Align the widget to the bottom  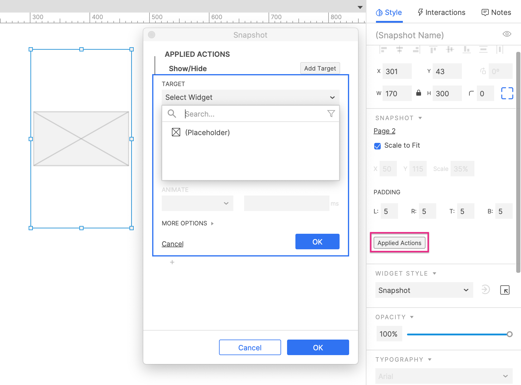tap(467, 49)
